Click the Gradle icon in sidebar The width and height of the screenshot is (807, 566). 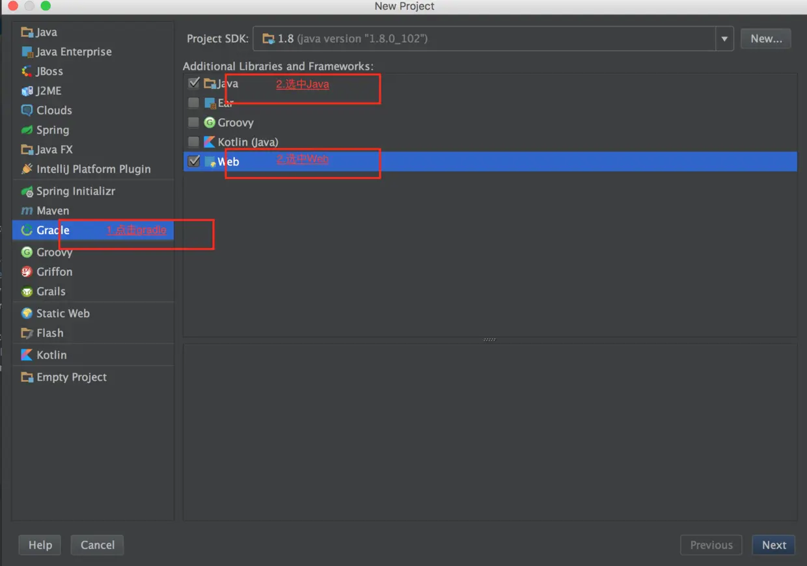27,230
